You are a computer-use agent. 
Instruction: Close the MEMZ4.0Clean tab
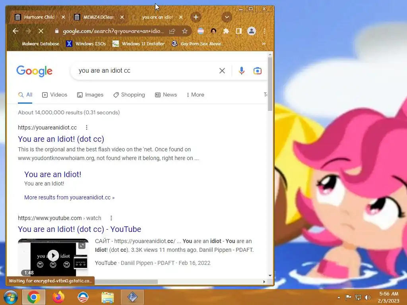click(122, 17)
